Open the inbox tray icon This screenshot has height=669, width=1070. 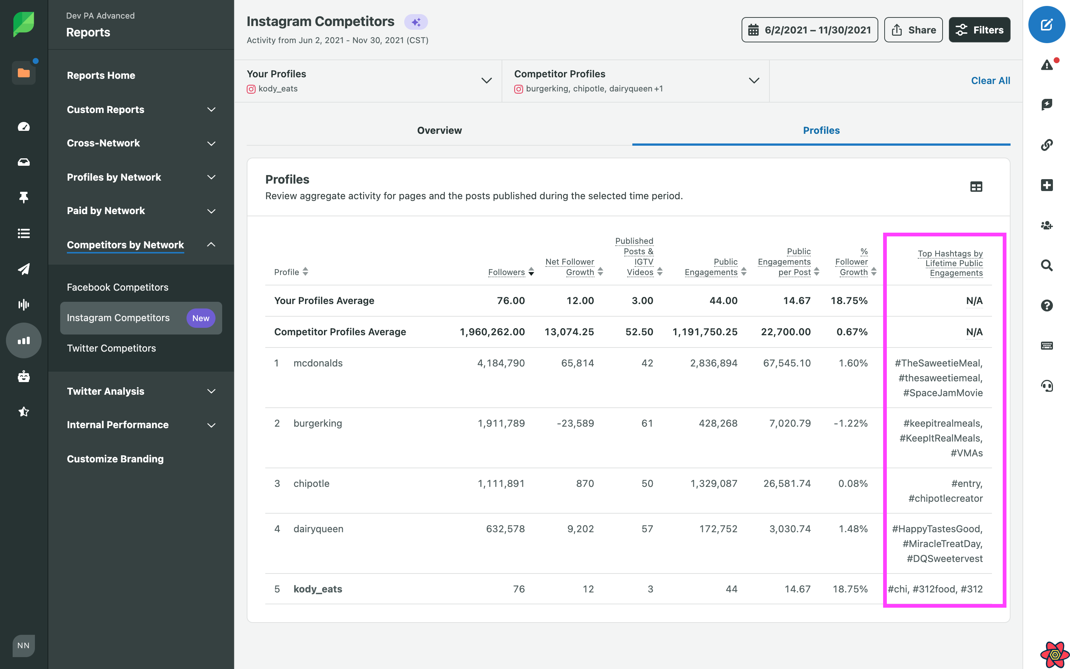[23, 162]
